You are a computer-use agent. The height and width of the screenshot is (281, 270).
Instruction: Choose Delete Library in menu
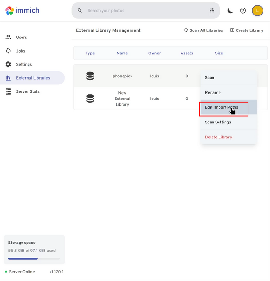click(229, 137)
